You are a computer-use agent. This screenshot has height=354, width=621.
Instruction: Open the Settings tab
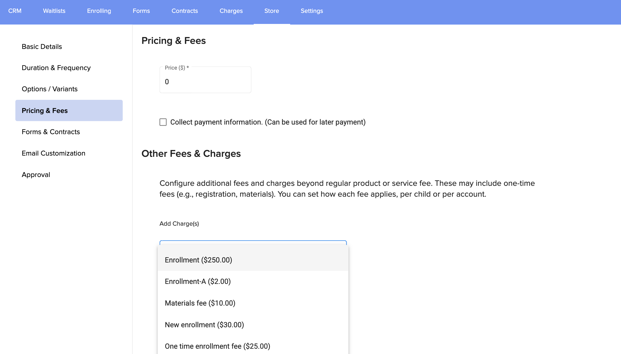(x=312, y=11)
